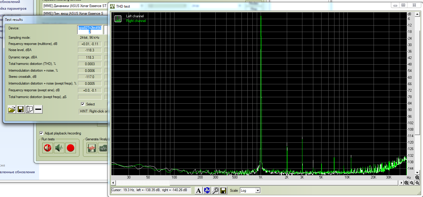
Task: Click the Dynamic range value '118.3'
Action: tap(90, 58)
